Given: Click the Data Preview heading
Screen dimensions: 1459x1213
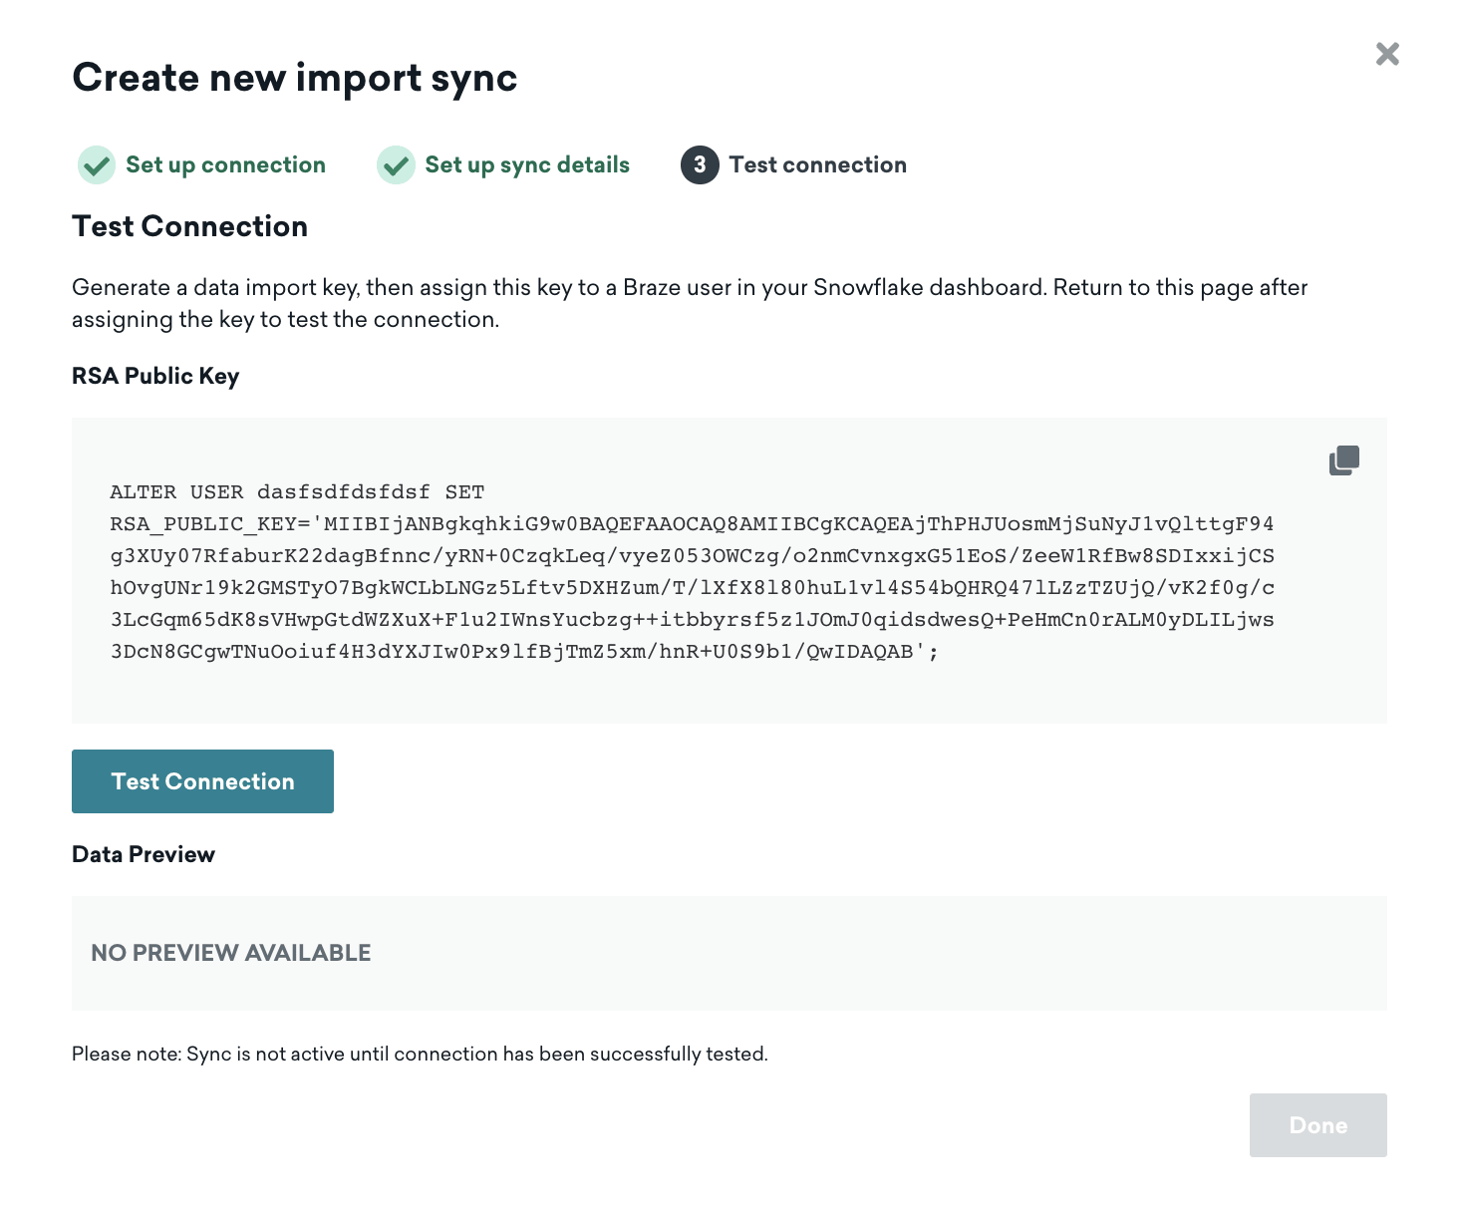Looking at the screenshot, I should click(x=144, y=855).
